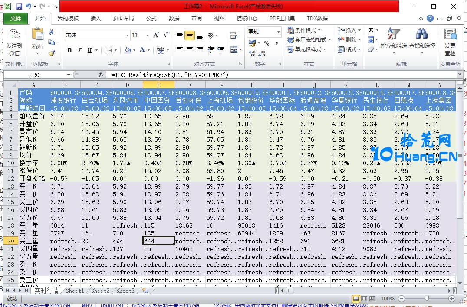Click the Delete cells button
This screenshot has height=307, width=467.
(x=349, y=39)
